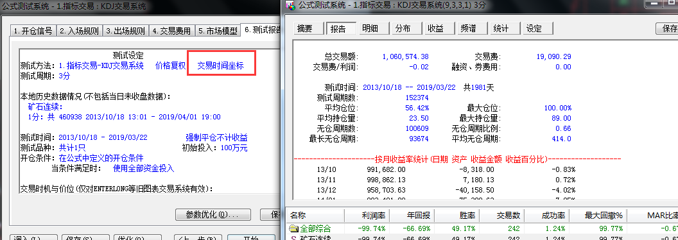Click the 3分 test period link
The height and width of the screenshot is (240, 678).
click(x=64, y=76)
